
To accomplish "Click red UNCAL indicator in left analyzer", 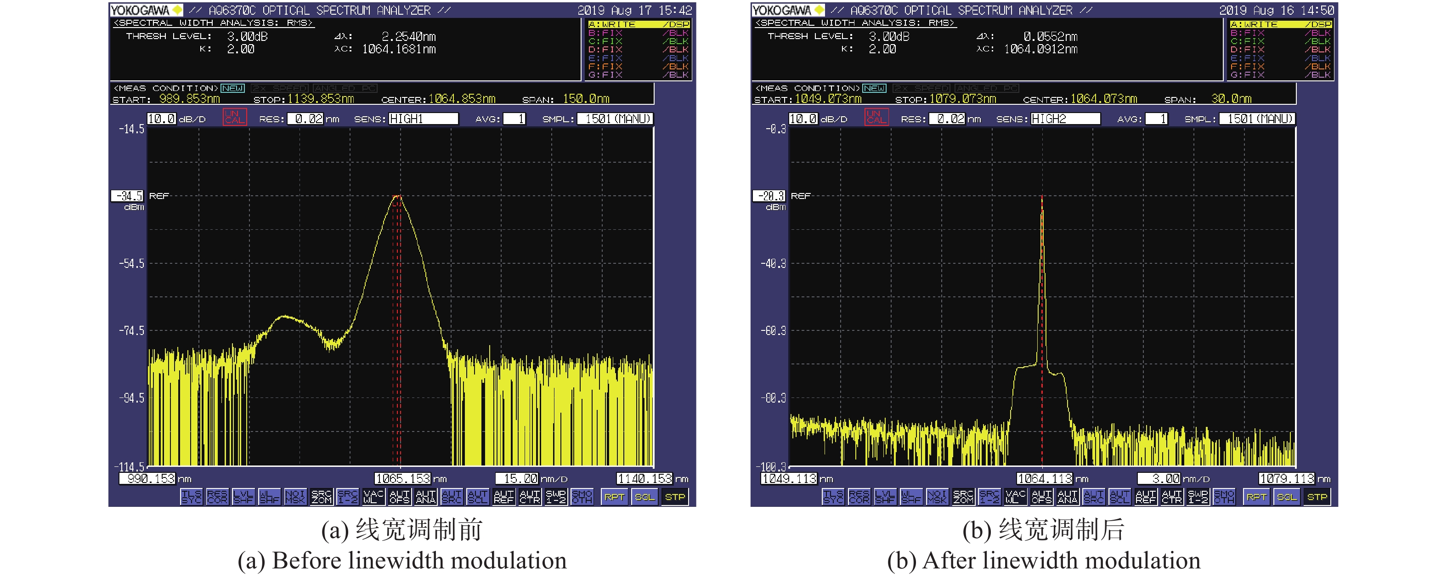I will (x=234, y=117).
